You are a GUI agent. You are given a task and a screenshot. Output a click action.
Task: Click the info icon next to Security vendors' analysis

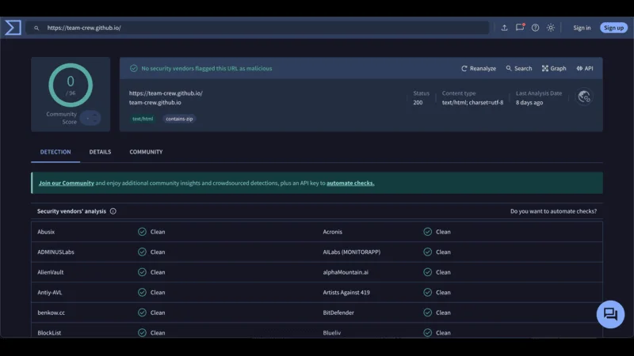point(113,211)
